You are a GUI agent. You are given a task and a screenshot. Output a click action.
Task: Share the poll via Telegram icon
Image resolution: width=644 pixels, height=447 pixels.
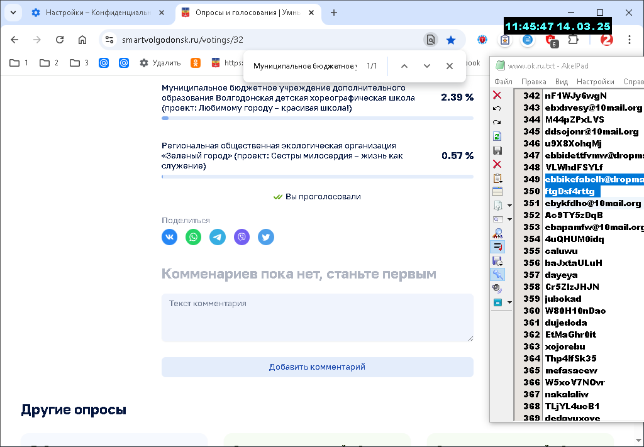(x=218, y=237)
